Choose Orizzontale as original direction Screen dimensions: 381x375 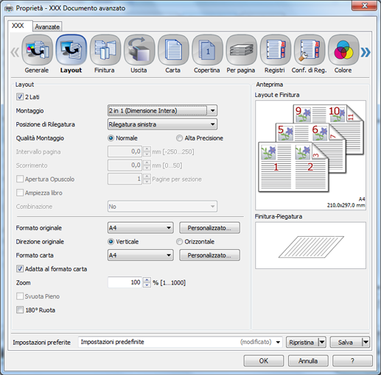coord(179,242)
